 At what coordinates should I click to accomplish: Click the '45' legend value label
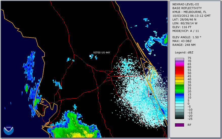(189, 76)
